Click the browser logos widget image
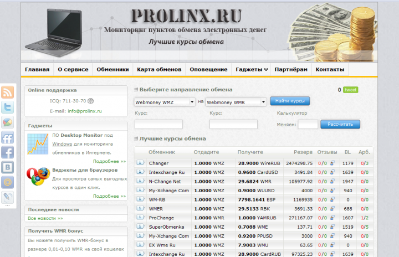Screen dimensions: 399x257 click(x=38, y=176)
